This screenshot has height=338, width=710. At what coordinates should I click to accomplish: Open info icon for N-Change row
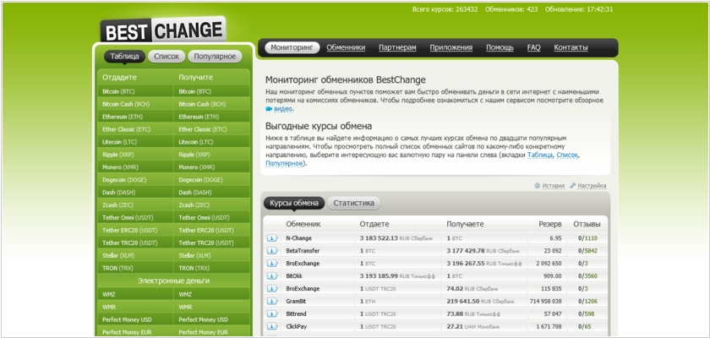[271, 238]
